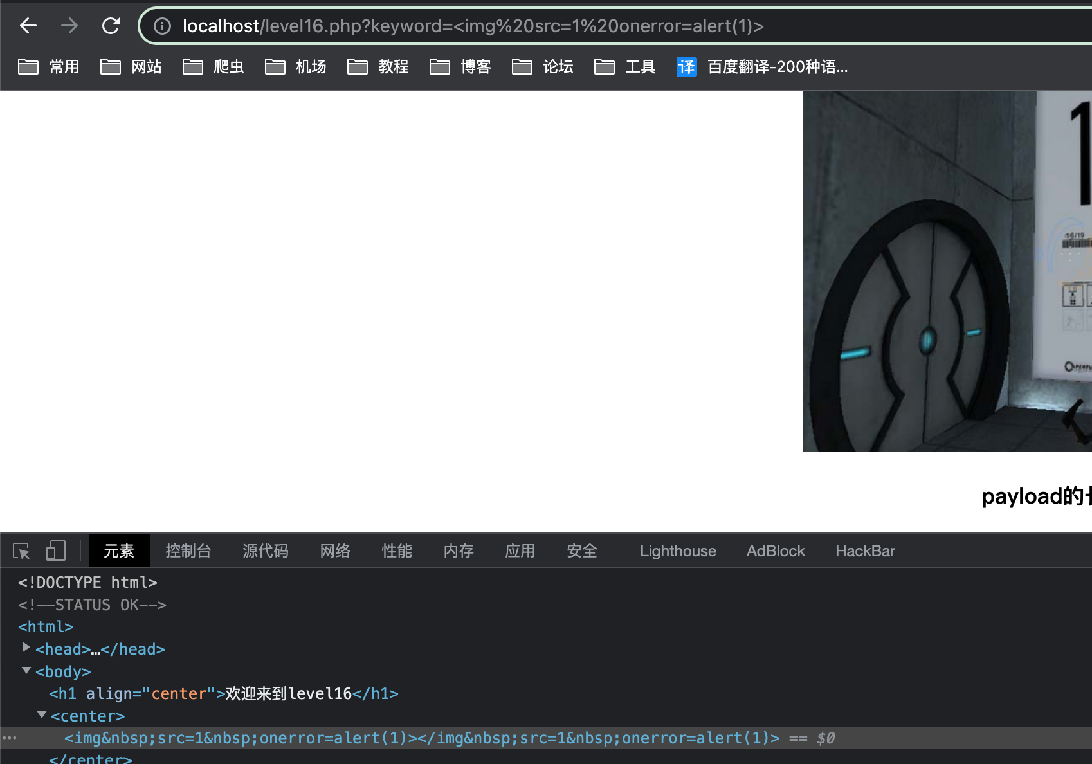This screenshot has width=1092, height=764.
Task: Switch to the 应用 DevTools tab
Action: point(520,551)
